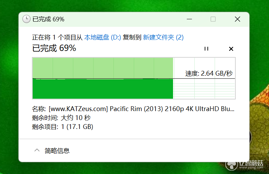The image size is (269, 174).
Task: Pause the file copy operation
Action: (206, 49)
